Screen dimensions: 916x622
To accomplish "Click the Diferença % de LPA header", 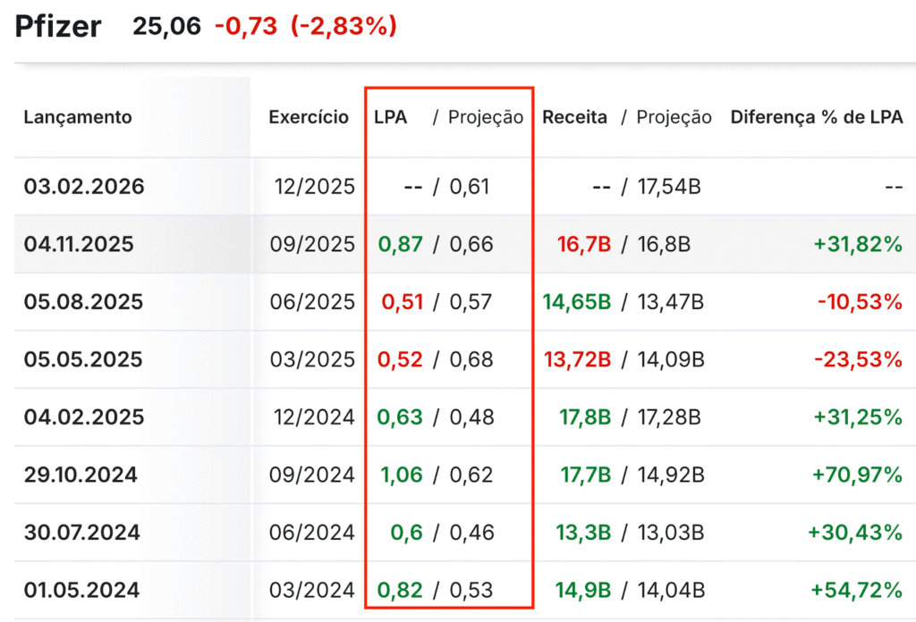I will [816, 117].
